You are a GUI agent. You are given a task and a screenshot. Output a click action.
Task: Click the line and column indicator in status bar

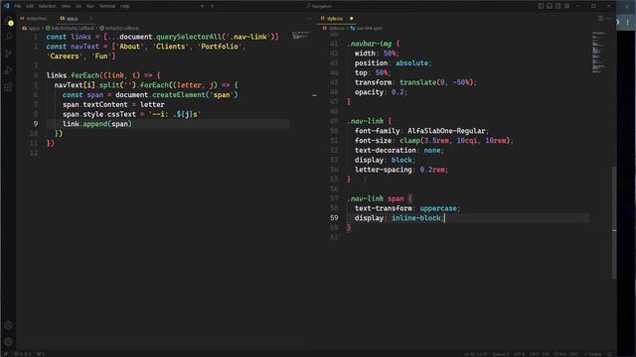click(x=476, y=354)
